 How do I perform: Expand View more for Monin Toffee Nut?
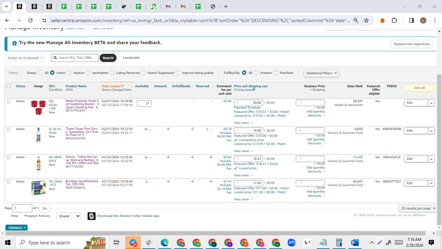click(243, 175)
